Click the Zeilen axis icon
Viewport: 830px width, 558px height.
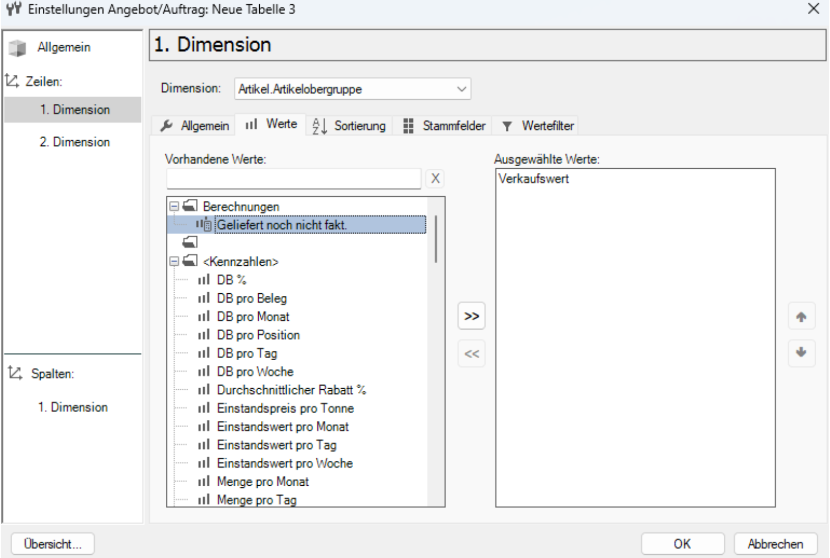[x=12, y=81]
